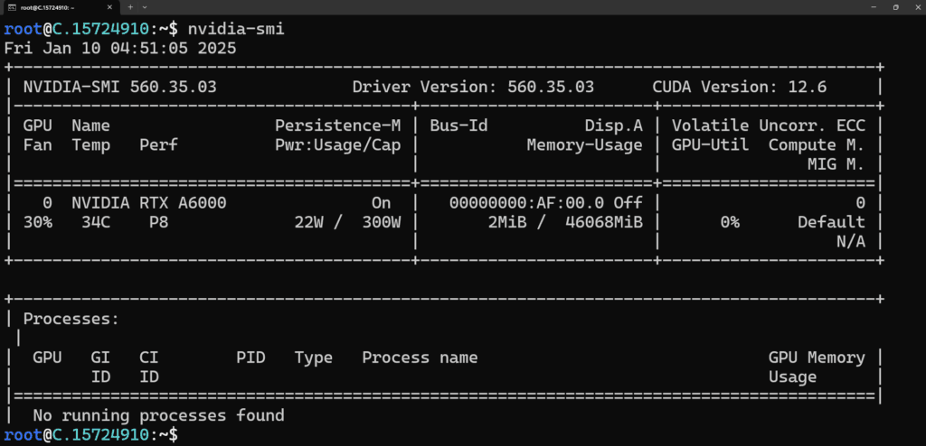
Task: Maximize the terminal window
Action: tap(893, 7)
